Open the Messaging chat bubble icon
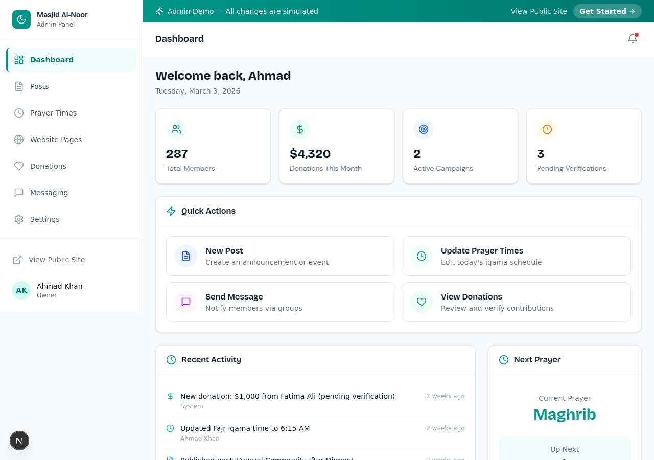654x460 pixels. (x=19, y=193)
